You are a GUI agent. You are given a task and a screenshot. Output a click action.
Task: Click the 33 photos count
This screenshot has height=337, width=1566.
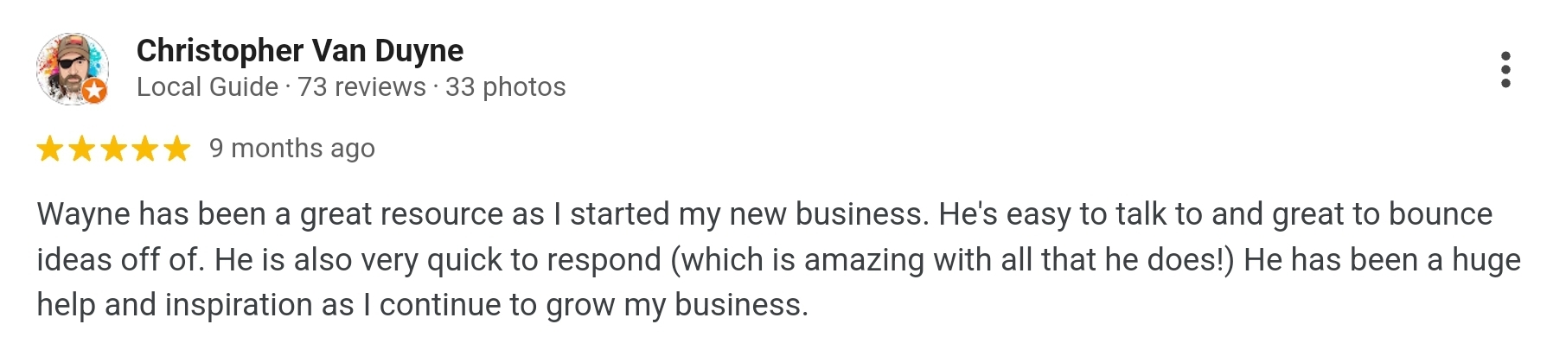pyautogui.click(x=506, y=87)
